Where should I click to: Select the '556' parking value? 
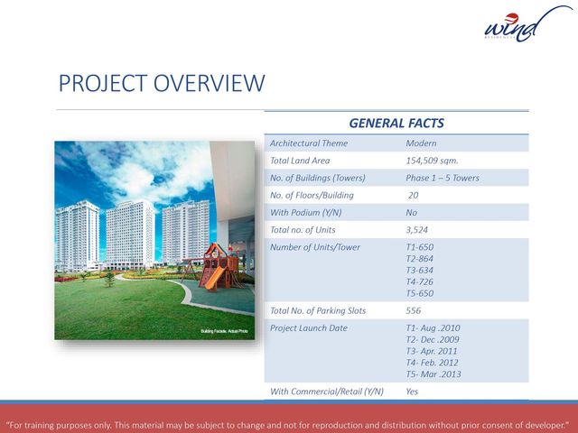(x=414, y=310)
